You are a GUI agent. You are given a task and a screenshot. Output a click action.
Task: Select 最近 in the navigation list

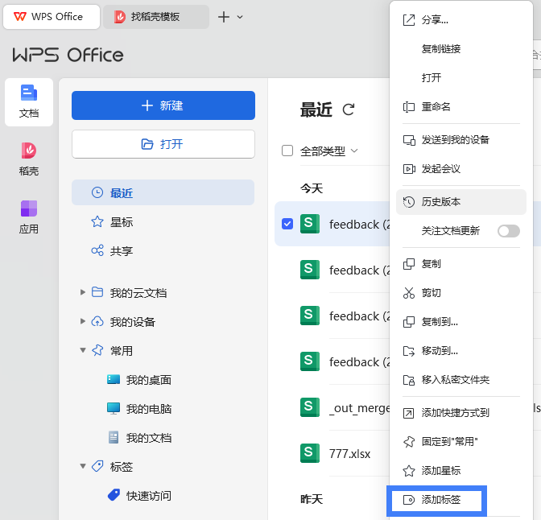point(163,192)
